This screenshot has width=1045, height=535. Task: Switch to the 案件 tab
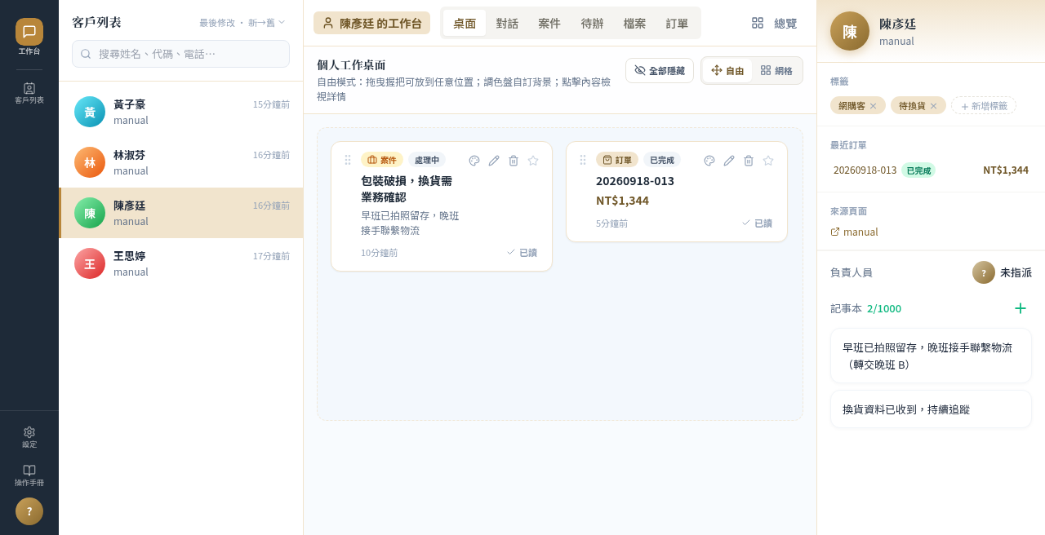pos(549,23)
